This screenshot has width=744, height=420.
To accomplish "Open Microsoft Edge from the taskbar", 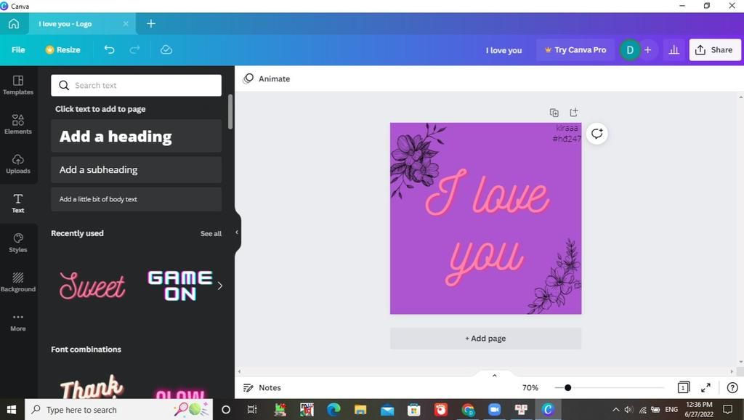I will [333, 410].
